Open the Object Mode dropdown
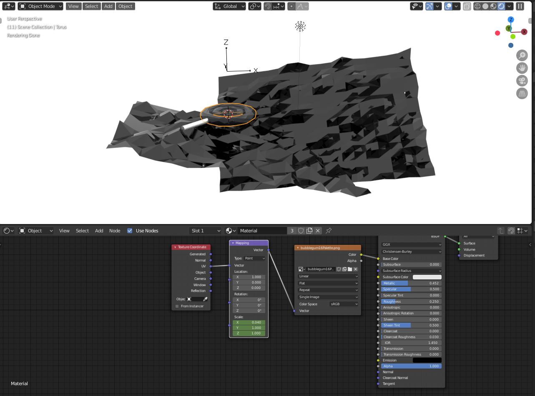 click(41, 6)
